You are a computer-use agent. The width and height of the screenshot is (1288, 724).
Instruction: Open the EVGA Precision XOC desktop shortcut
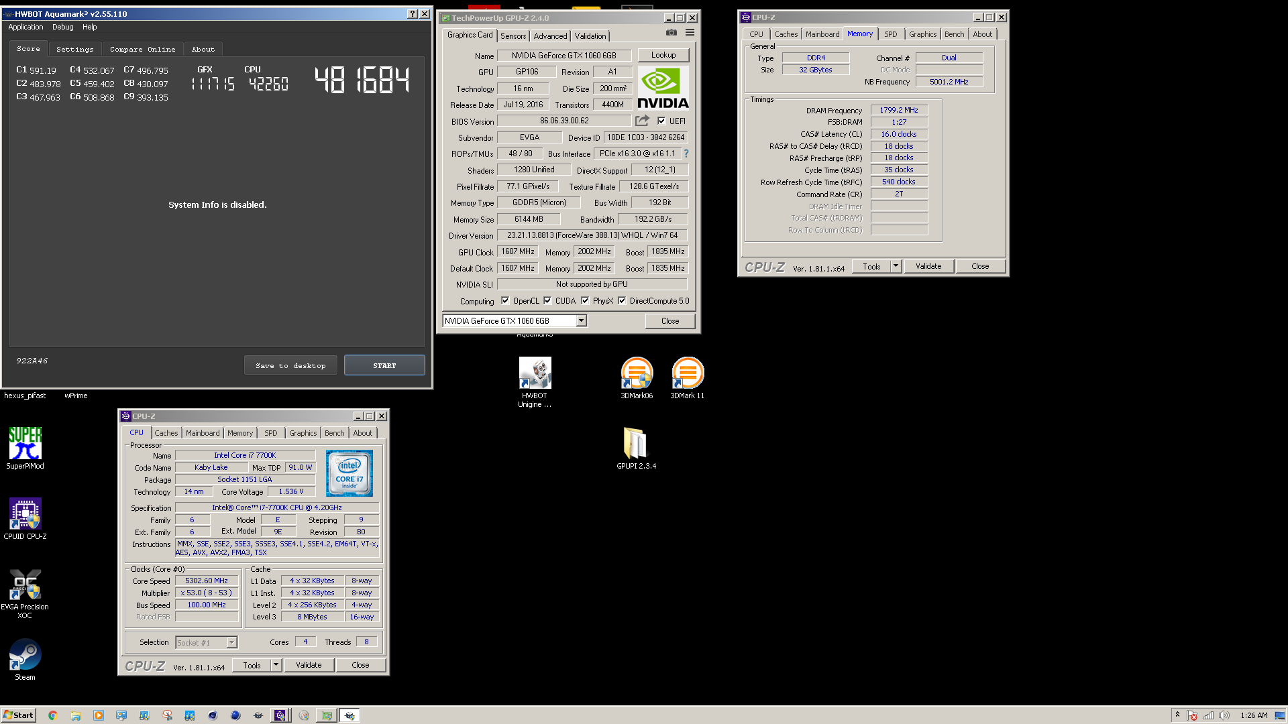point(25,593)
